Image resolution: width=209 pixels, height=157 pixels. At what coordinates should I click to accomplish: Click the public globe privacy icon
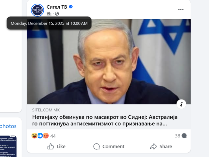pos(57,14)
